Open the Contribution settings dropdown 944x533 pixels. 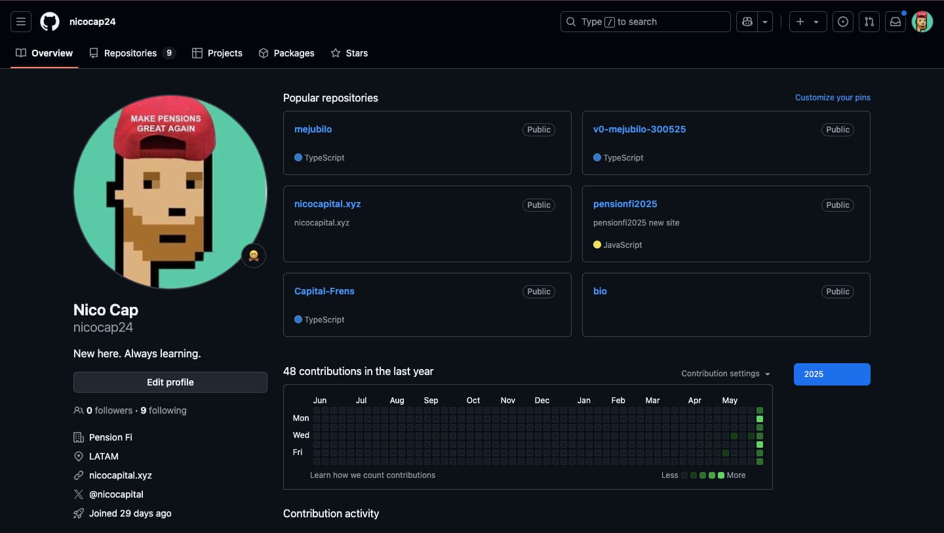tap(726, 374)
